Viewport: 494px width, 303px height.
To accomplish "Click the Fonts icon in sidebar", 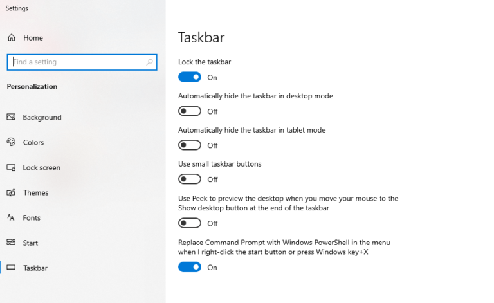I will tap(11, 217).
